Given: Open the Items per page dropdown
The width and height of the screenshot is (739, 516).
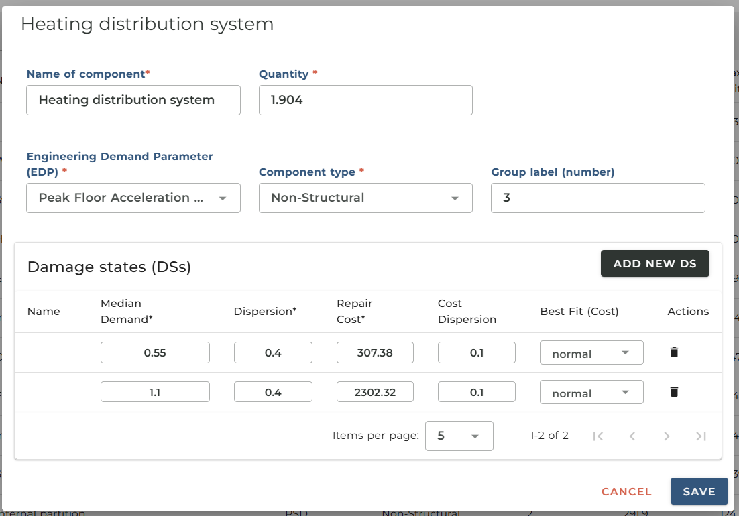Looking at the screenshot, I should coord(459,436).
